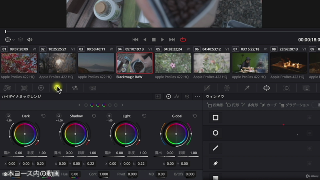Add a 多角形 (polygon) window

pos(250,105)
